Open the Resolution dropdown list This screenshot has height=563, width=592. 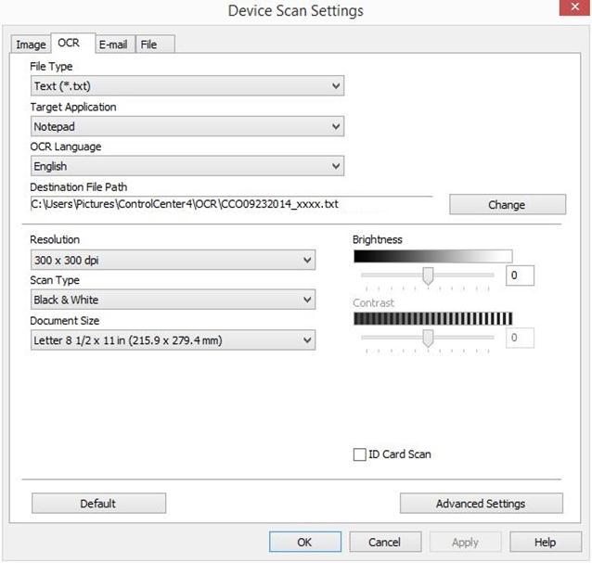pos(172,261)
